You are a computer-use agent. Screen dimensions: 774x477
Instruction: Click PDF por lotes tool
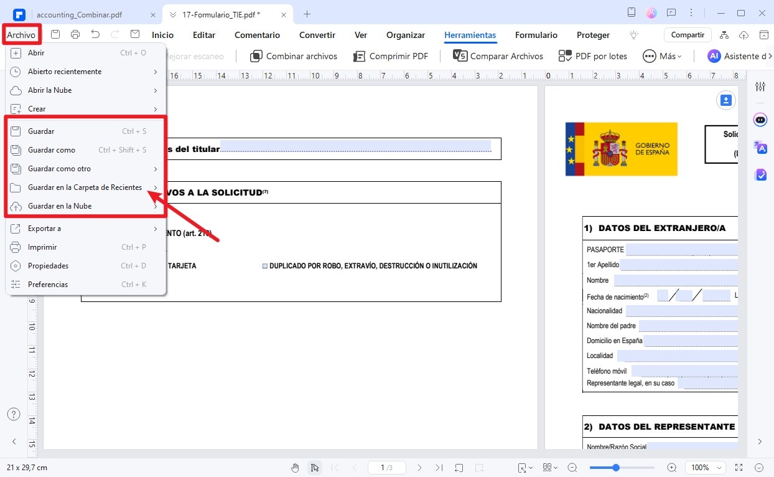pyautogui.click(x=593, y=56)
